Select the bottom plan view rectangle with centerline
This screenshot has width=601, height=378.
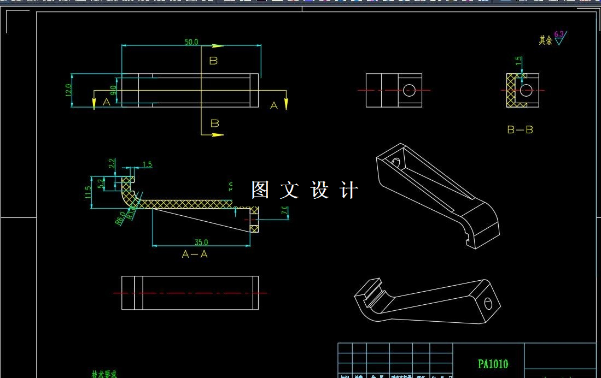(x=190, y=293)
